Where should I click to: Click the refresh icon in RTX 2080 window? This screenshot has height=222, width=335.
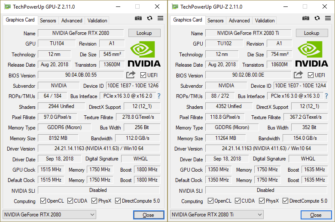[149, 18]
